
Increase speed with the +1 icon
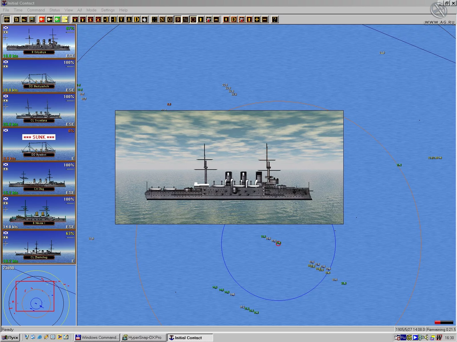106,19
